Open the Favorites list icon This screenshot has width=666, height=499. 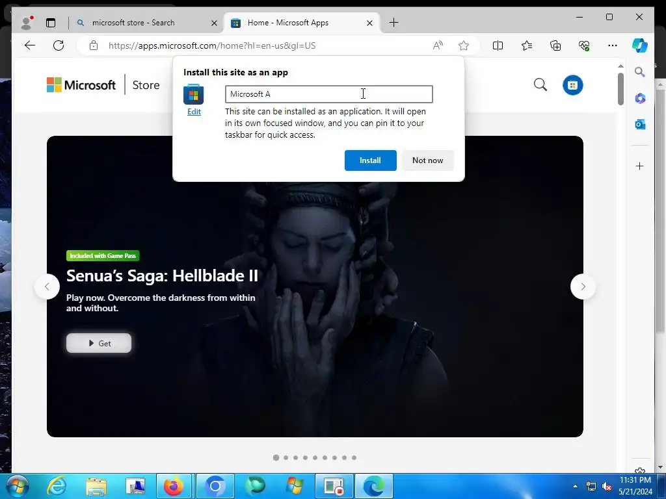(527, 45)
